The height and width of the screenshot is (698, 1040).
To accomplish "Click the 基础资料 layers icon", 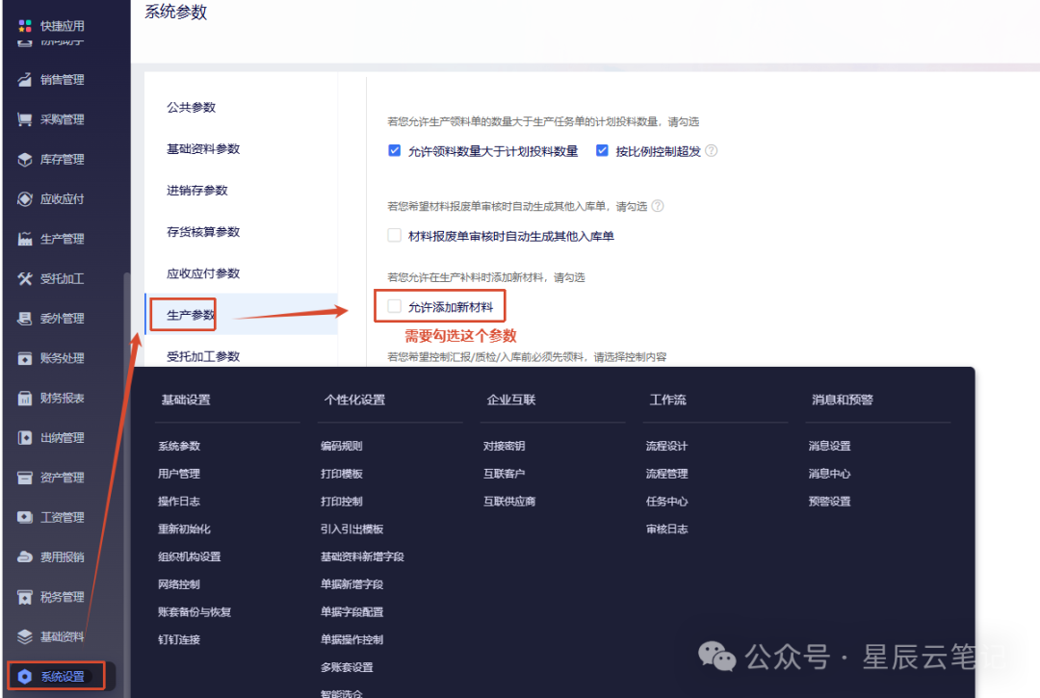I will [24, 636].
